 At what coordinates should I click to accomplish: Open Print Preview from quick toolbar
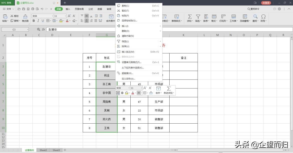(x=37, y=9)
